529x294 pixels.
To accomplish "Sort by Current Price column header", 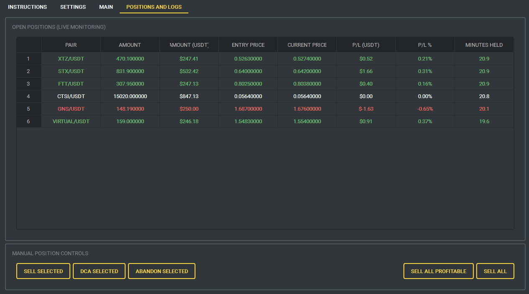I will 307,45.
